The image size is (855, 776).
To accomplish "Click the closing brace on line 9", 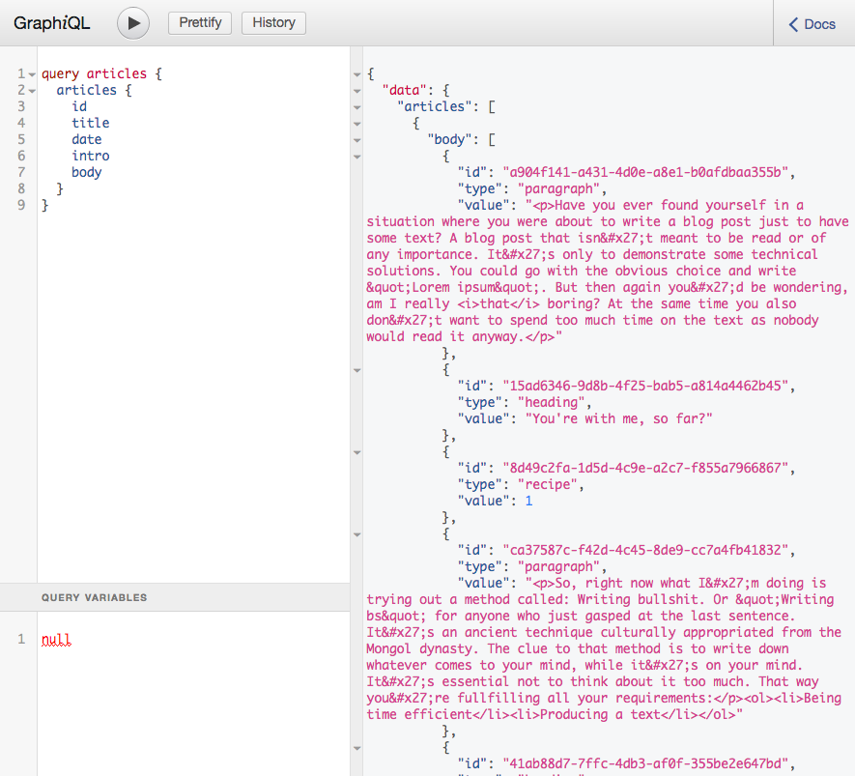I will (45, 205).
